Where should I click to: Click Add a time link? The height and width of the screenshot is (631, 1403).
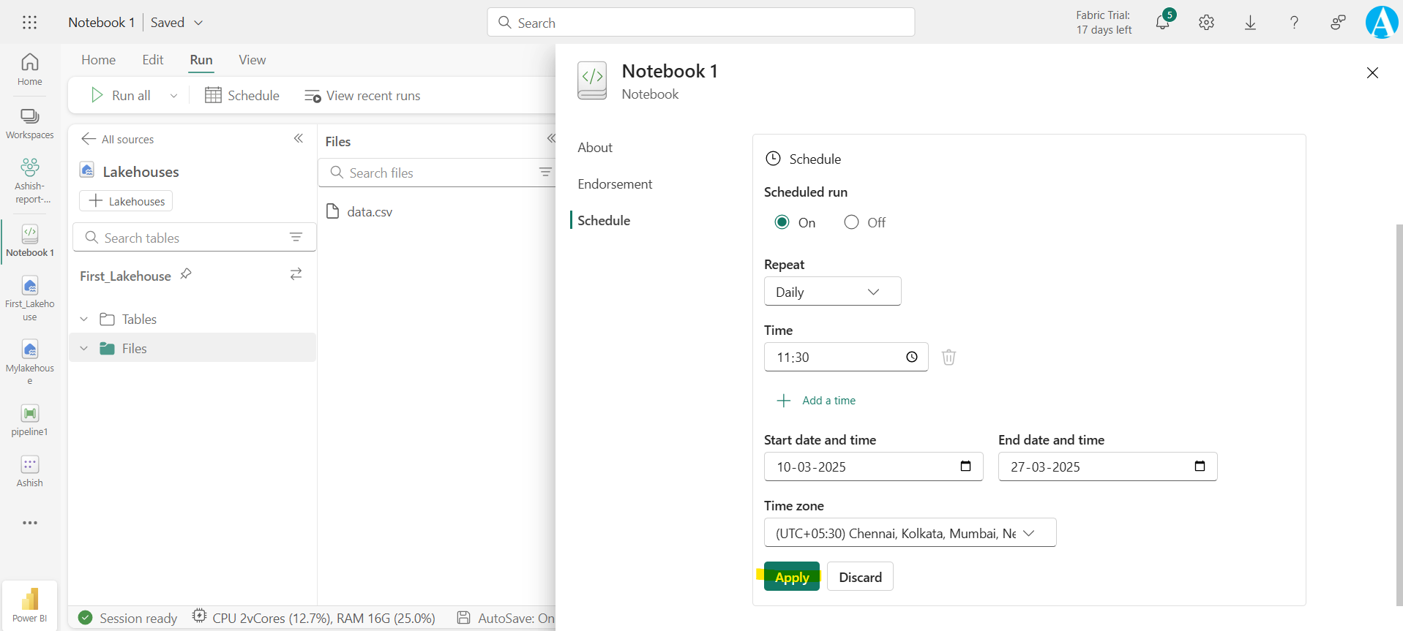(828, 401)
